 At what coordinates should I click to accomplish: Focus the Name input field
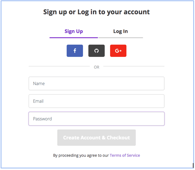coord(96,83)
